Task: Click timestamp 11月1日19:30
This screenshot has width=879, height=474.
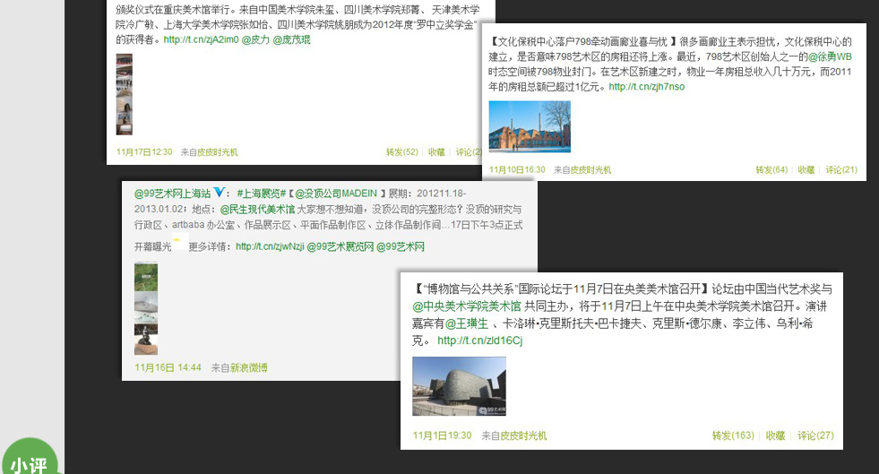Action: click(442, 435)
